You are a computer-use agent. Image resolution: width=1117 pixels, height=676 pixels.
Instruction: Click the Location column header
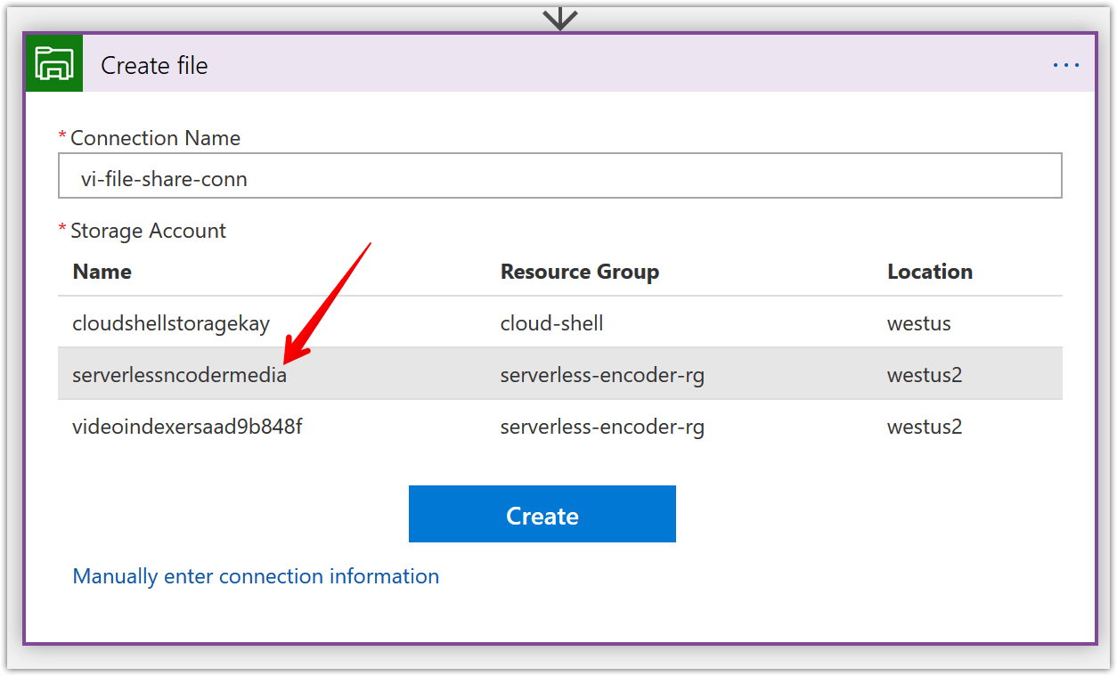pyautogui.click(x=930, y=272)
